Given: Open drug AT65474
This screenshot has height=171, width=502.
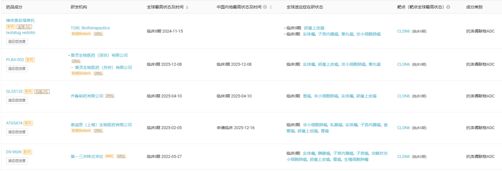Looking at the screenshot, I should click(14, 123).
